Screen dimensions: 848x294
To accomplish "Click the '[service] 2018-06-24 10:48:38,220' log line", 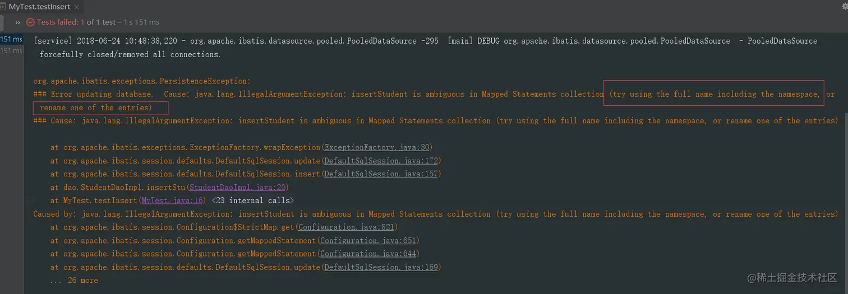I will coord(425,41).
